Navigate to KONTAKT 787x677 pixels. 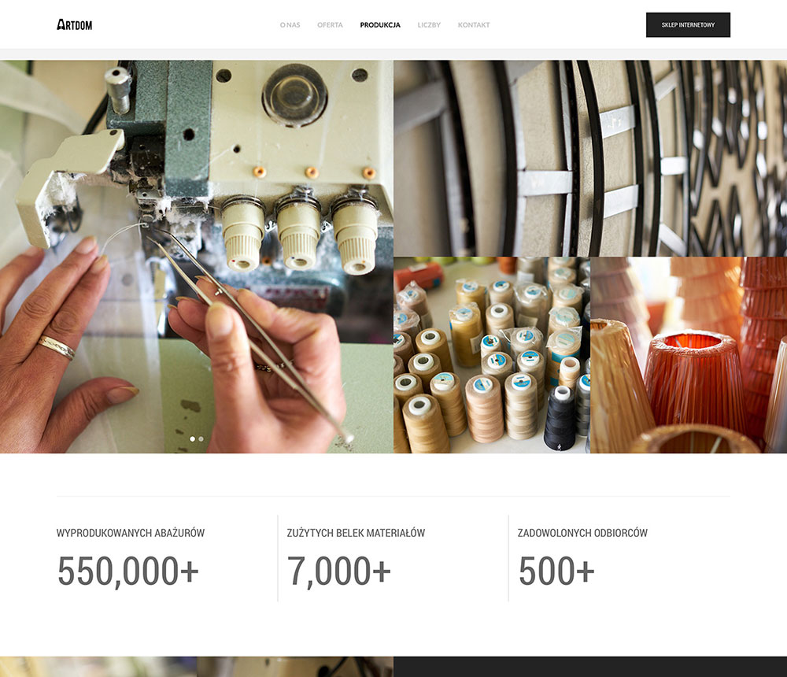[x=474, y=24]
